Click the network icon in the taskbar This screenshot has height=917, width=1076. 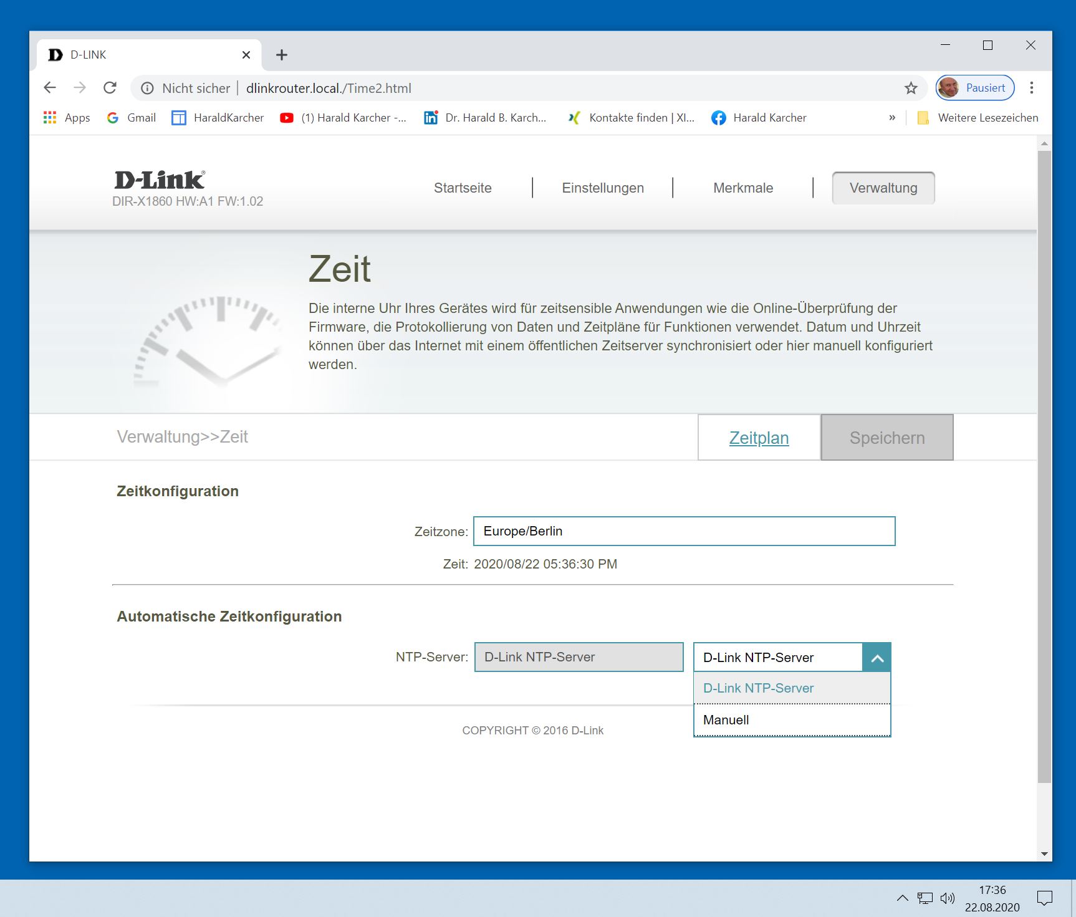click(925, 898)
